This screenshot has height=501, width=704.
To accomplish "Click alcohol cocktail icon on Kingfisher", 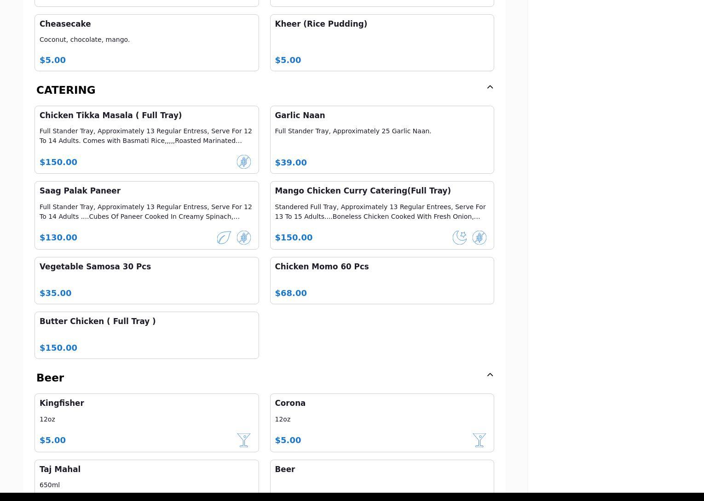I will point(243,440).
